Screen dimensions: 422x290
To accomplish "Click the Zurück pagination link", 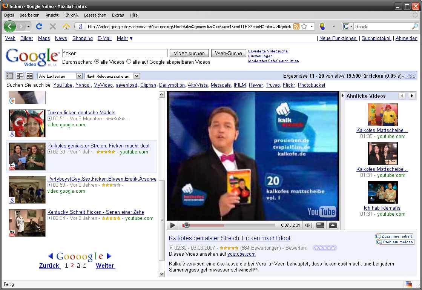I will click(49, 265).
